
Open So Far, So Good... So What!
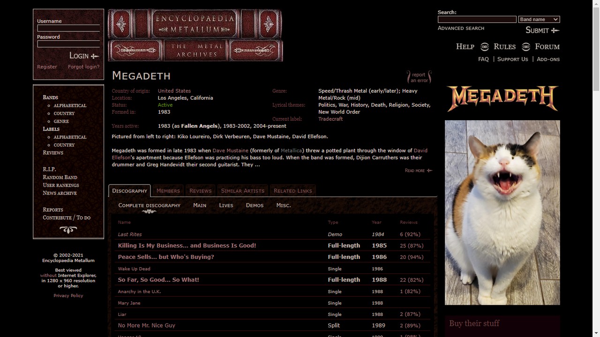pos(158,280)
